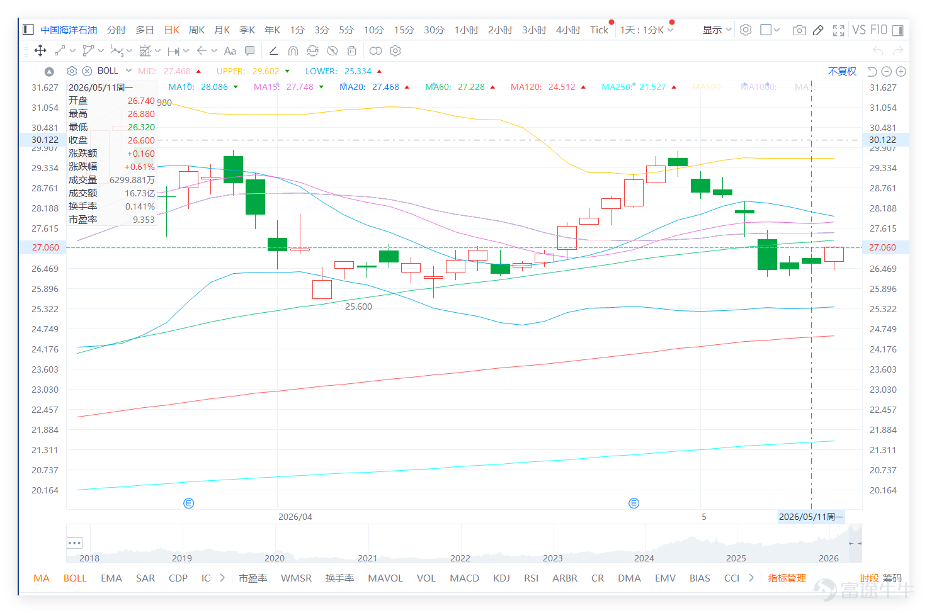Expand trend line tool options arrow
Viewport: 927px width, 613px height.
point(72,51)
